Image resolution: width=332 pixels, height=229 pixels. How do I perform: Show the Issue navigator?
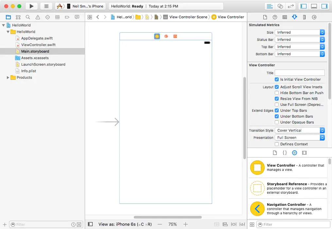coord(38,17)
